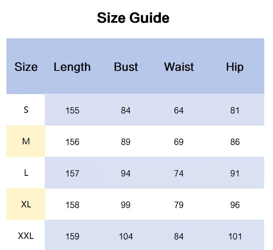Select the yellow M size cell
The image size is (273, 250).
pos(26,141)
